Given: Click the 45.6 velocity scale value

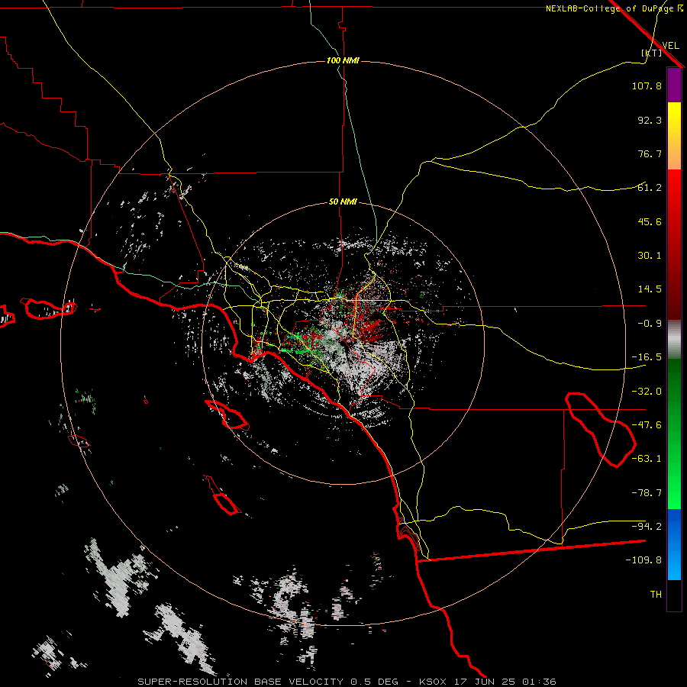Looking at the screenshot, I should coord(650,221).
